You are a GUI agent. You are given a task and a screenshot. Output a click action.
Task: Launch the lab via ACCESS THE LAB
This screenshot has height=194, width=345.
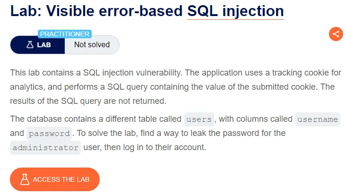click(55, 179)
